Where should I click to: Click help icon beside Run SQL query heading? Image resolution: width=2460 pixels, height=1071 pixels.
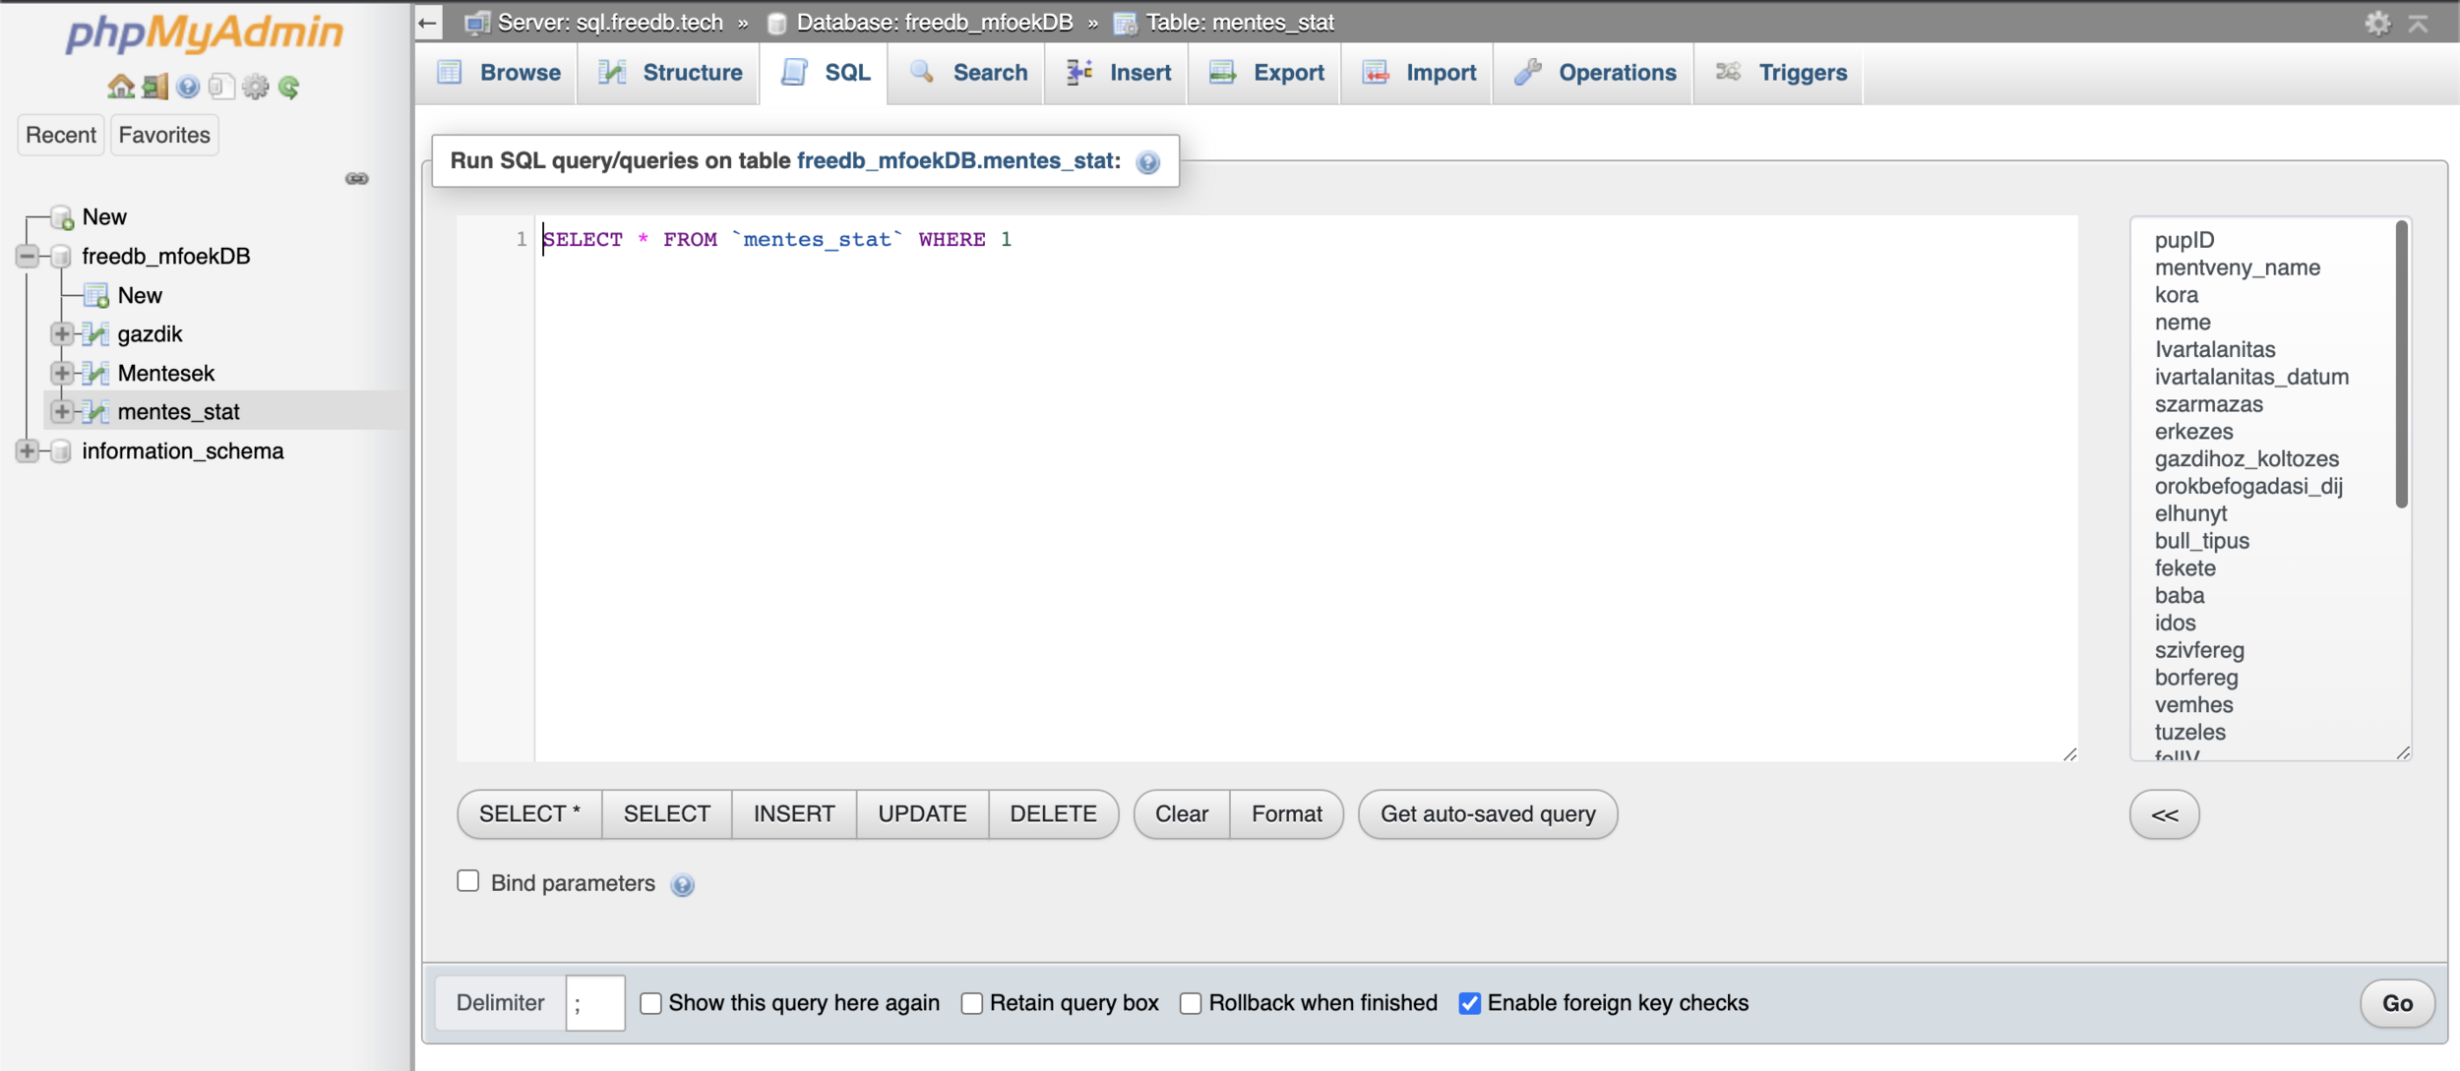pos(1147,162)
